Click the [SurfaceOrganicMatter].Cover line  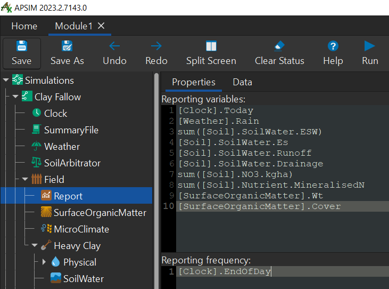click(283, 206)
